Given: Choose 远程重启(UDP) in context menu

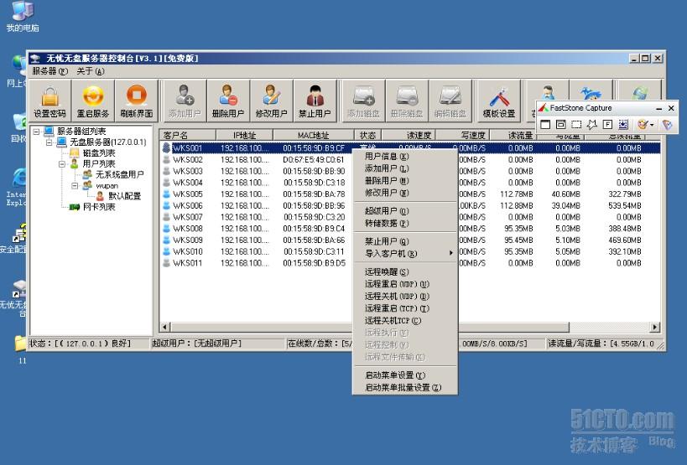Looking at the screenshot, I should coord(405,284).
